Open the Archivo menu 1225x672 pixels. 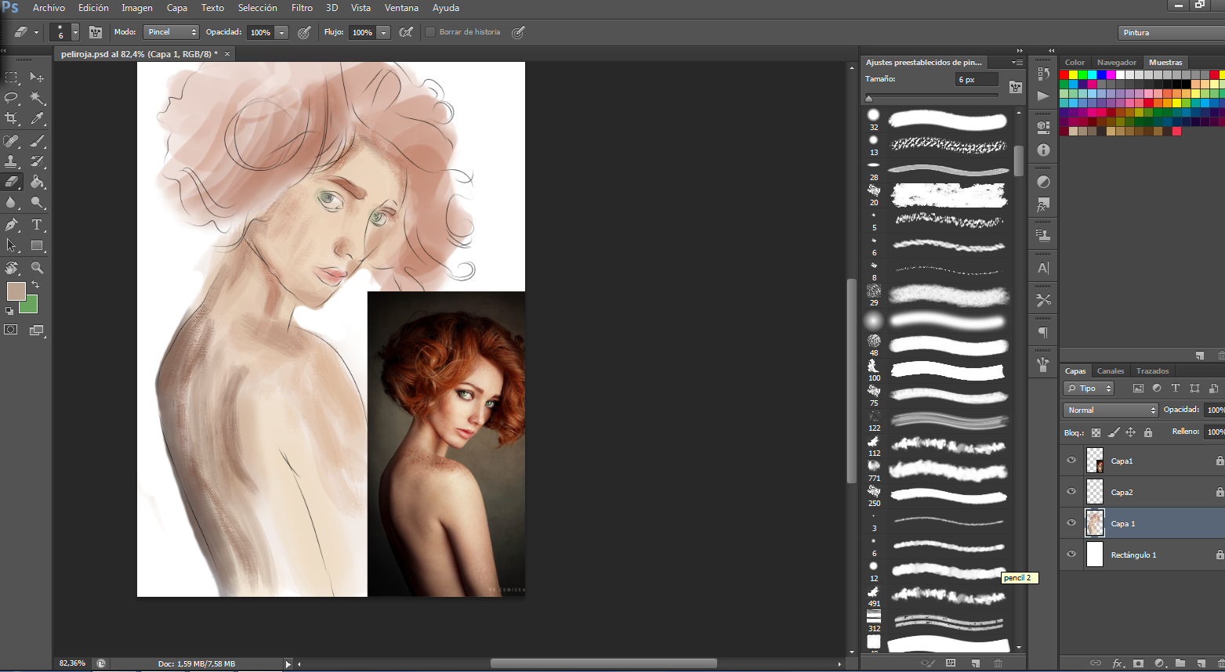coord(49,8)
